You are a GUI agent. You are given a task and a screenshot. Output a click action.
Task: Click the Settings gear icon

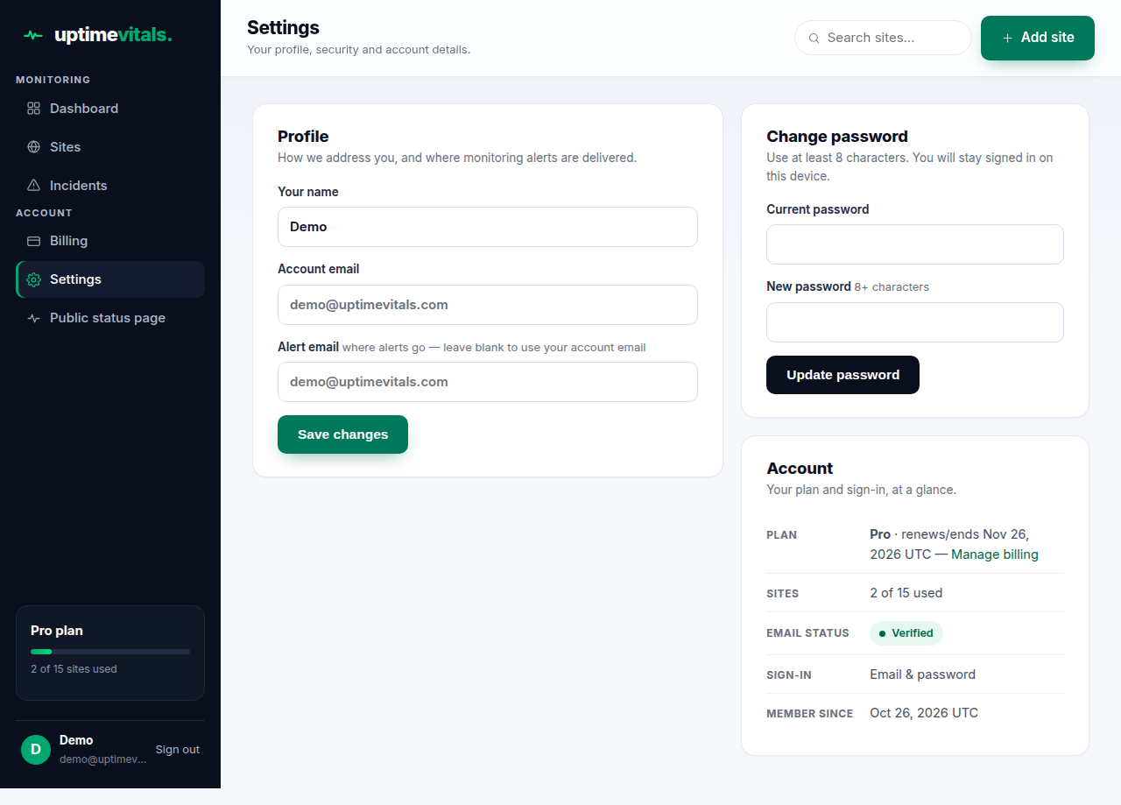(x=33, y=279)
